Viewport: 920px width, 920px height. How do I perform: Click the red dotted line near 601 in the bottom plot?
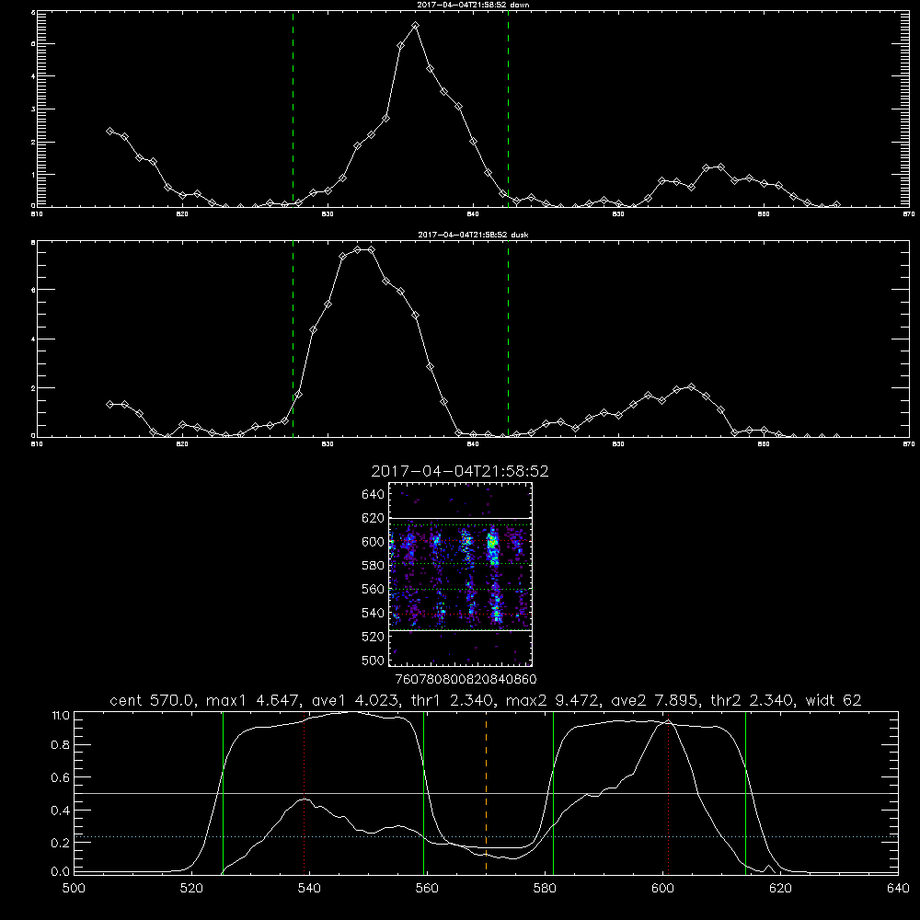point(668,795)
